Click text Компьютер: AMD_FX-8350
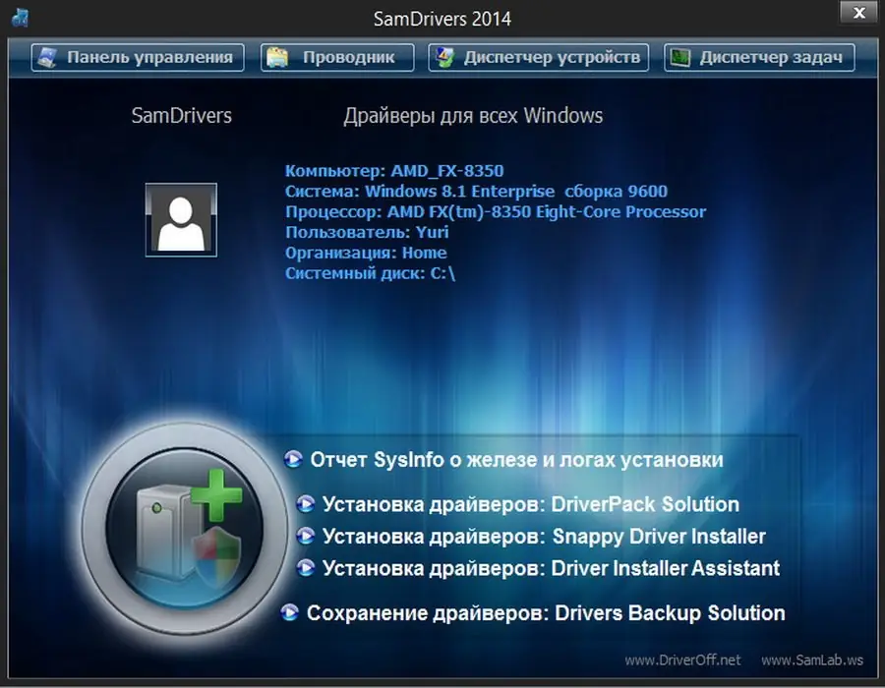Screen dimensions: 885x688 tap(394, 171)
